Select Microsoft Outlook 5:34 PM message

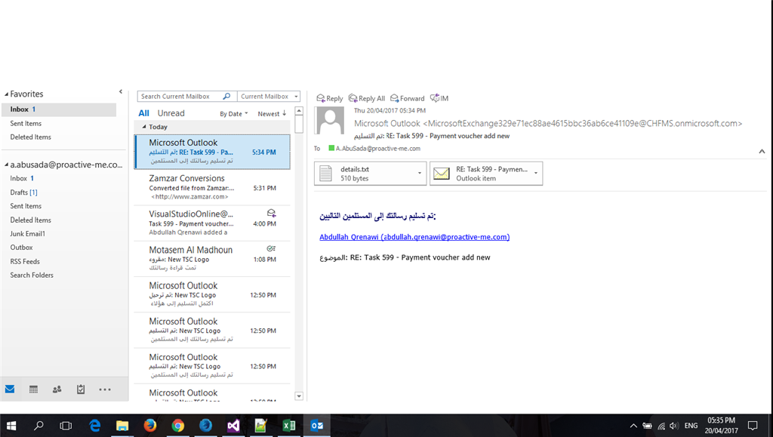click(212, 152)
